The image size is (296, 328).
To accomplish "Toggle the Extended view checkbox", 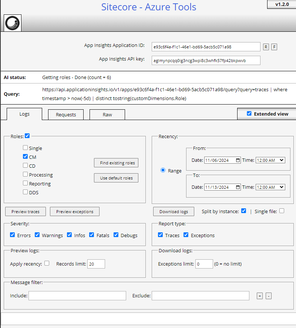I will click(x=249, y=114).
